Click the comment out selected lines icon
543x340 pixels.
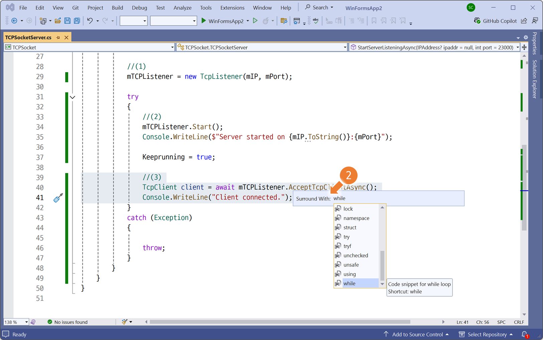click(352, 21)
